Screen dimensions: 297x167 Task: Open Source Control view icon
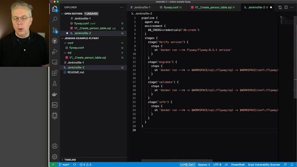click(x=55, y=30)
